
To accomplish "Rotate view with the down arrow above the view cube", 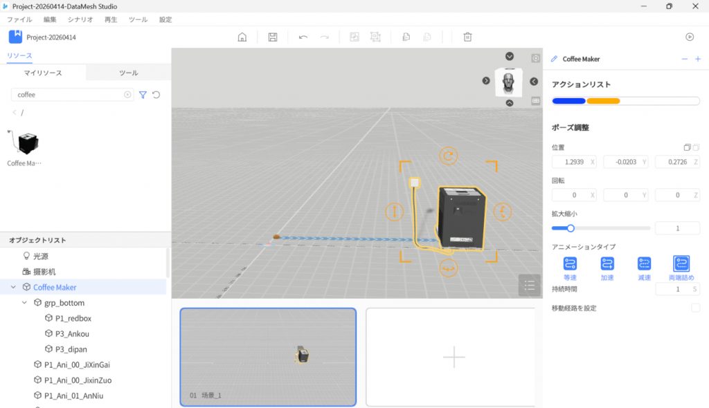I will click(510, 57).
